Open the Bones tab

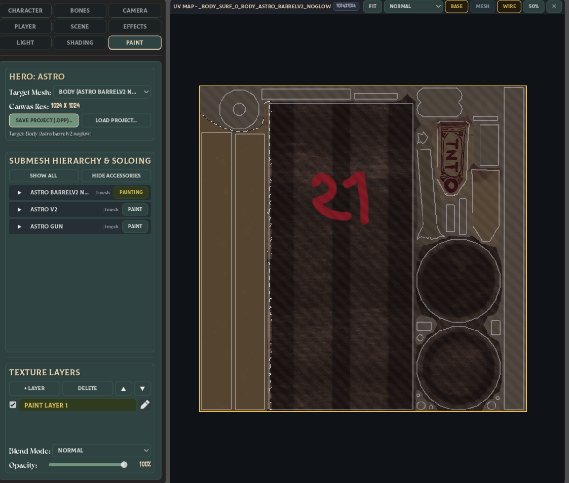click(x=80, y=11)
